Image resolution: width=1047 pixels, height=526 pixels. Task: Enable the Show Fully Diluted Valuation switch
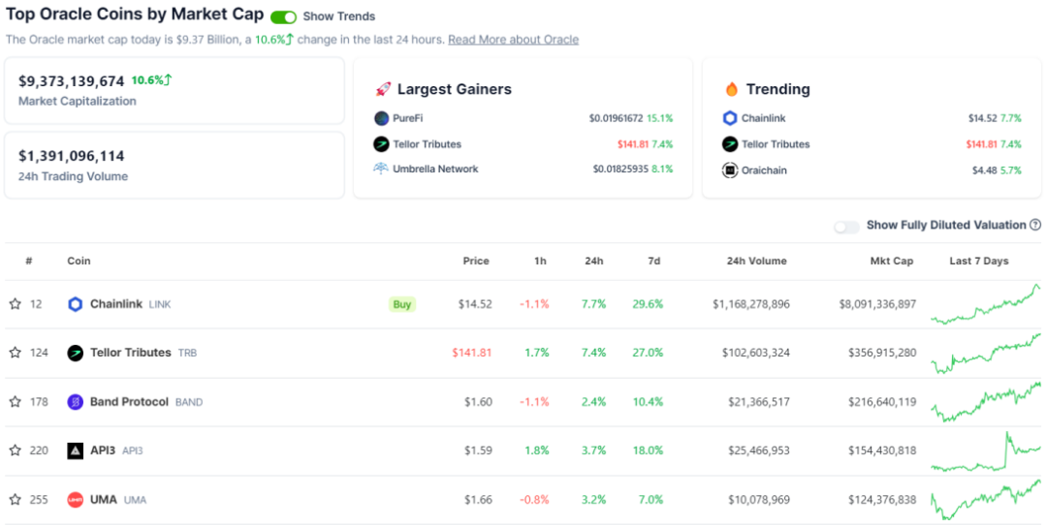[846, 227]
